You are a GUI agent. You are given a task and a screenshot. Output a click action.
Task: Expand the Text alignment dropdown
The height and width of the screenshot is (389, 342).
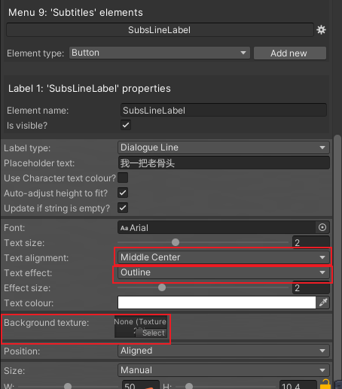click(x=224, y=257)
